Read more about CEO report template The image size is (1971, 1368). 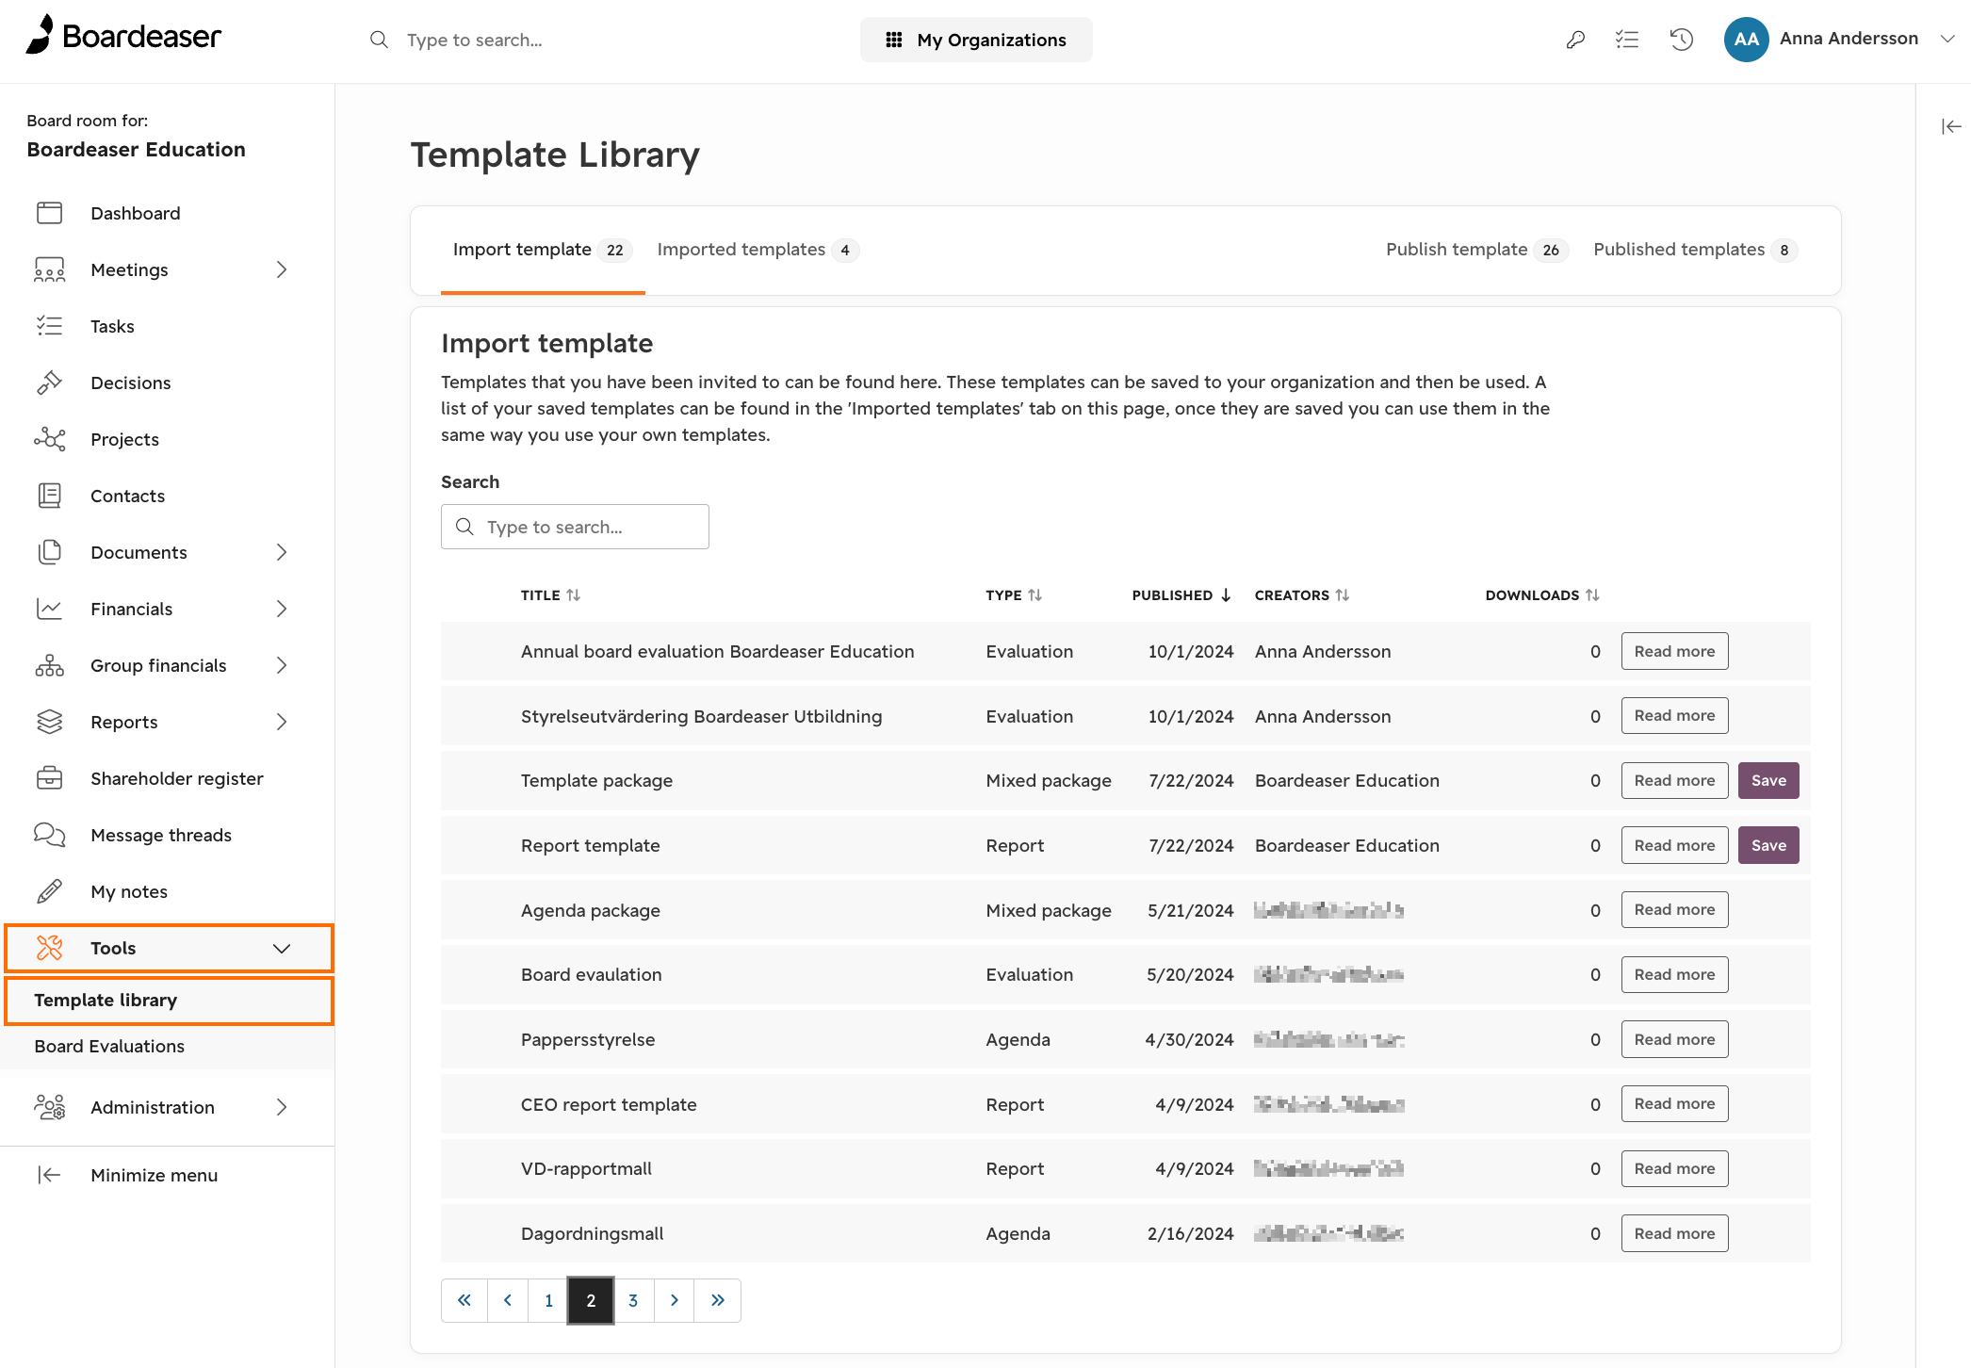[x=1674, y=1104]
